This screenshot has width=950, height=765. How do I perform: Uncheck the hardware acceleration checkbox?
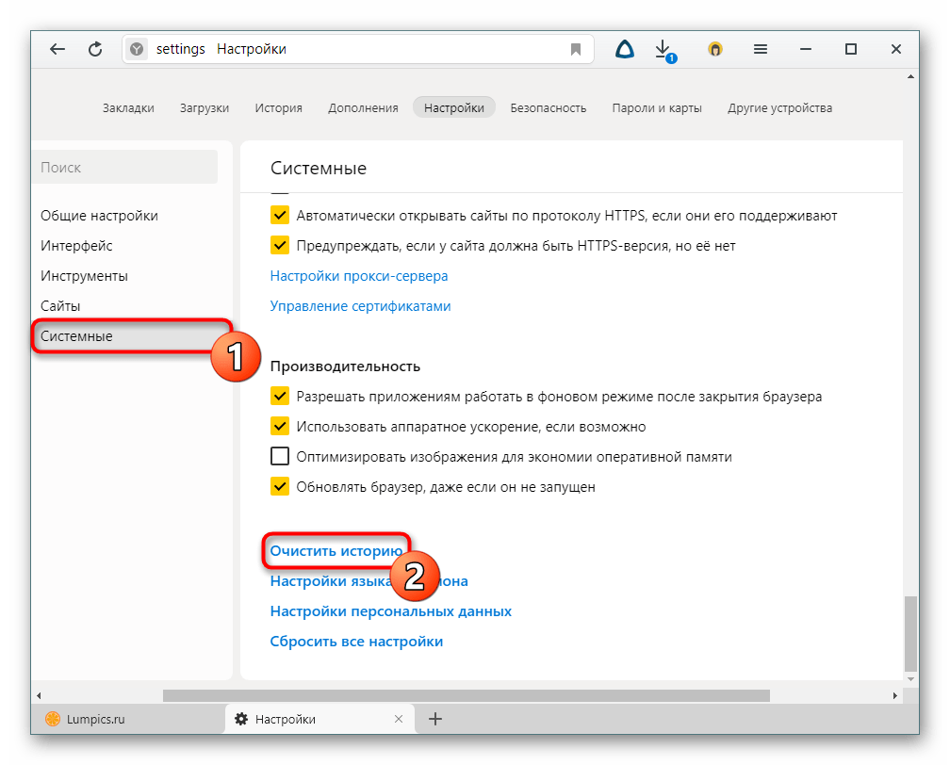click(x=280, y=427)
